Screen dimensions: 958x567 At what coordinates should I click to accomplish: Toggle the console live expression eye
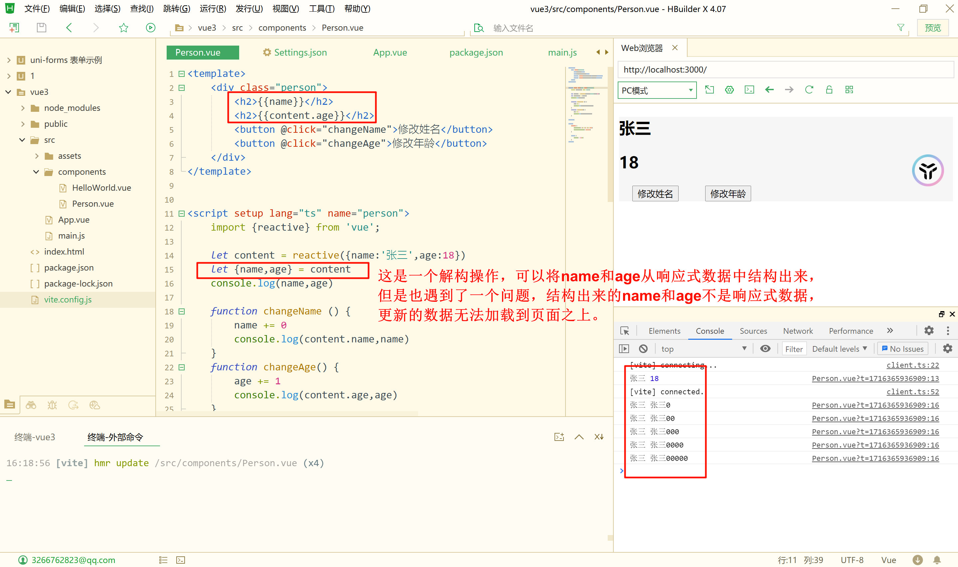pyautogui.click(x=765, y=348)
